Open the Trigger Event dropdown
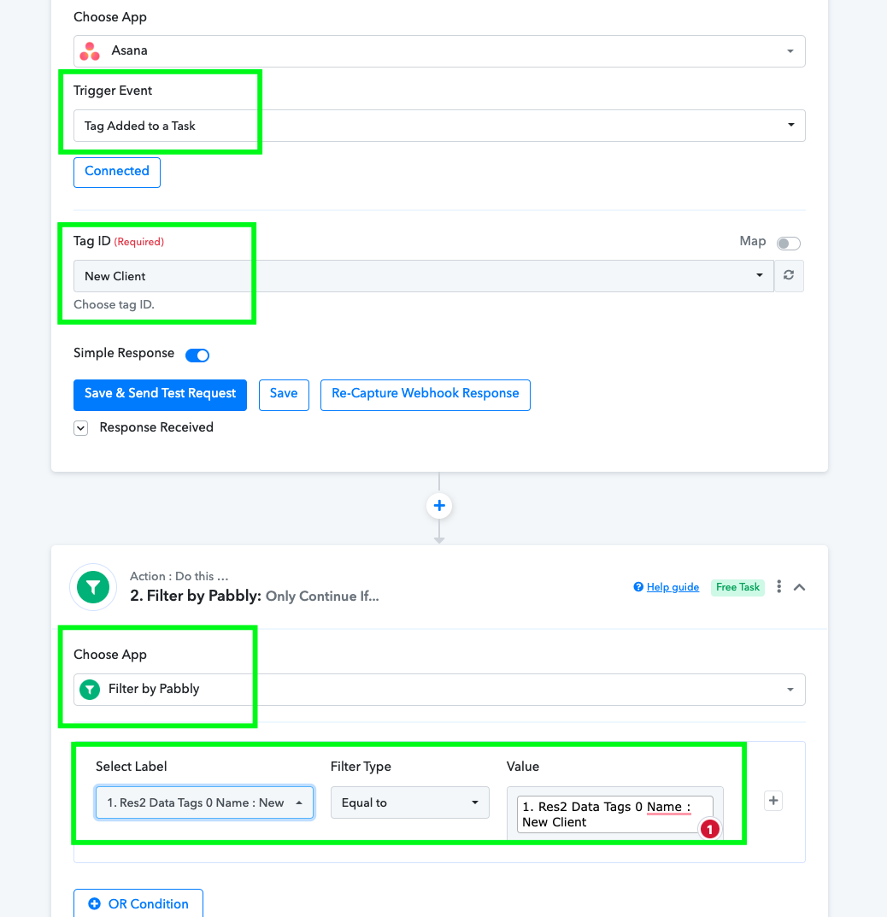This screenshot has width=887, height=917. click(439, 125)
